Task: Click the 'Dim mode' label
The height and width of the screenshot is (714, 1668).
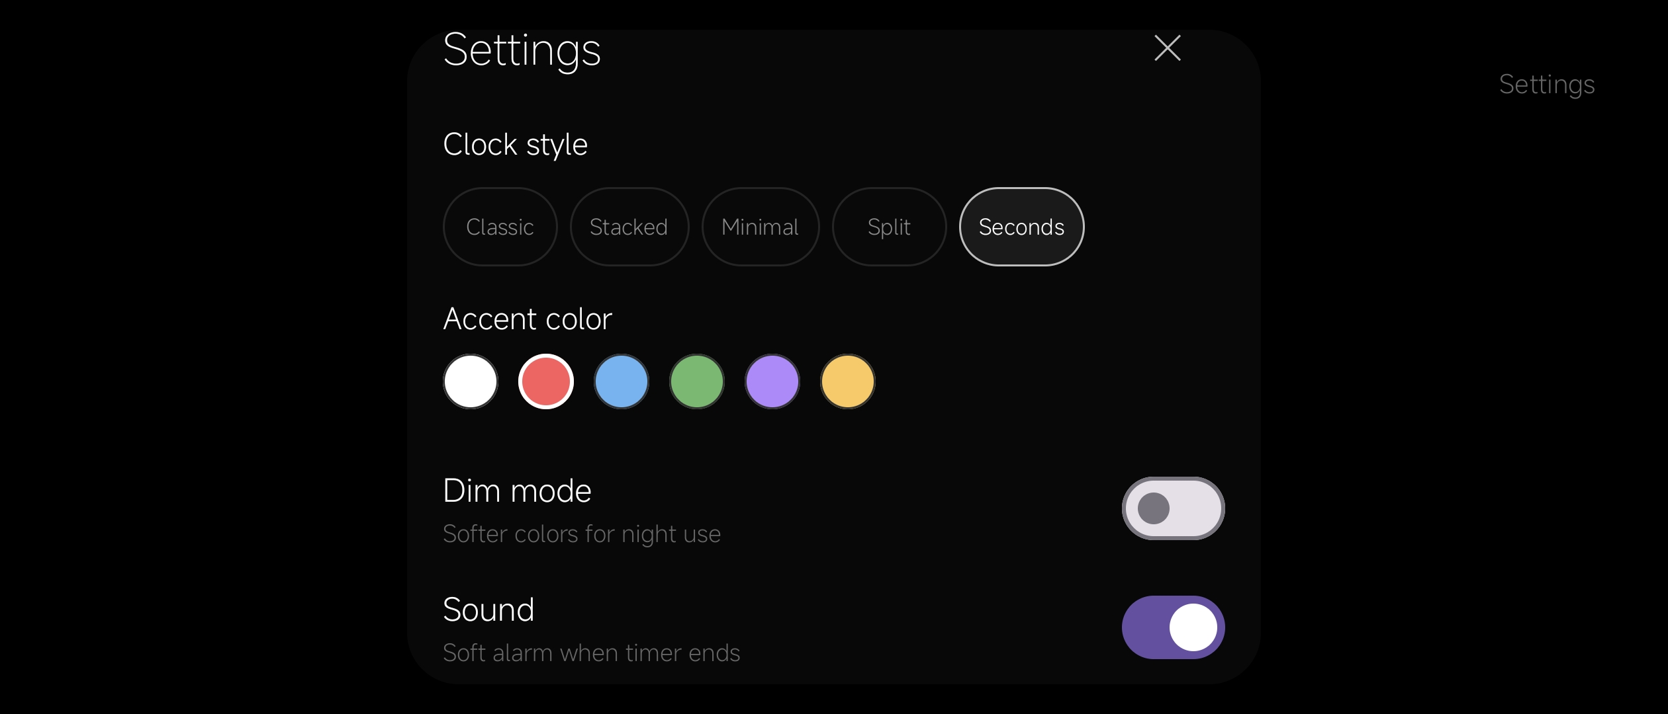Action: point(517,491)
